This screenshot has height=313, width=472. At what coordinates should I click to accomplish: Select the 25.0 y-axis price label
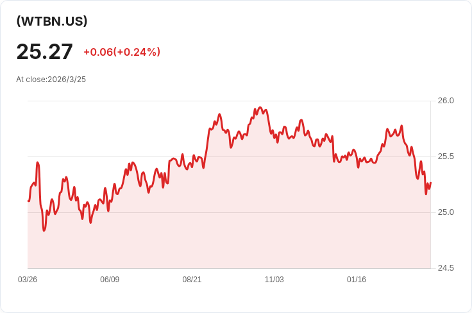pyautogui.click(x=446, y=212)
